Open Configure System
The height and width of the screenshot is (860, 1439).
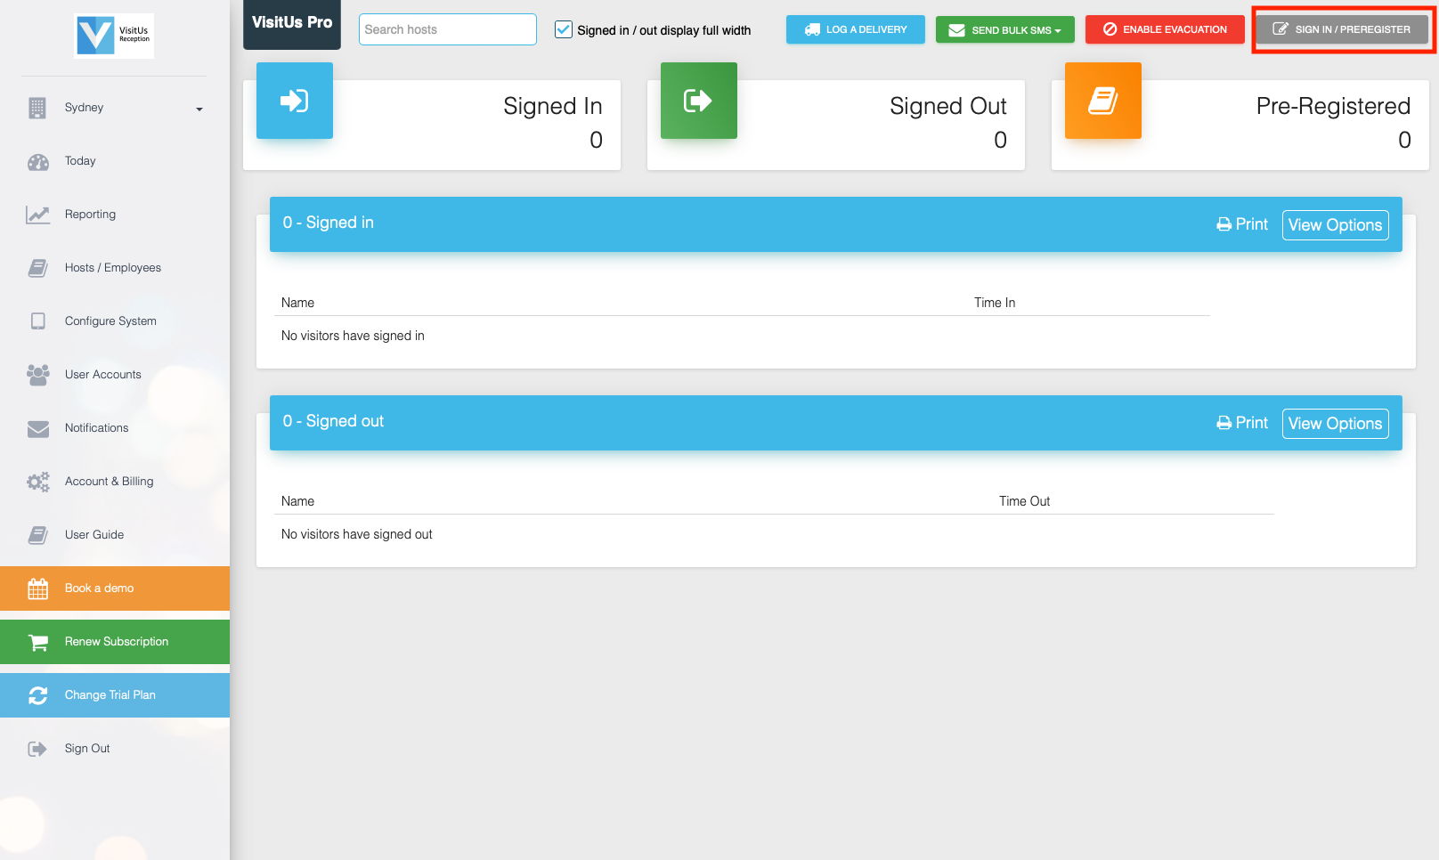tap(110, 321)
